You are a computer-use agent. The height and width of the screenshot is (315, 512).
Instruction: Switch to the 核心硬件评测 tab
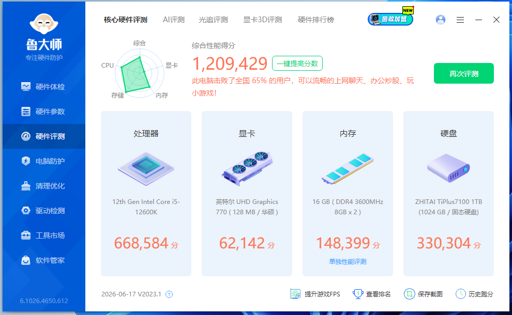(126, 20)
